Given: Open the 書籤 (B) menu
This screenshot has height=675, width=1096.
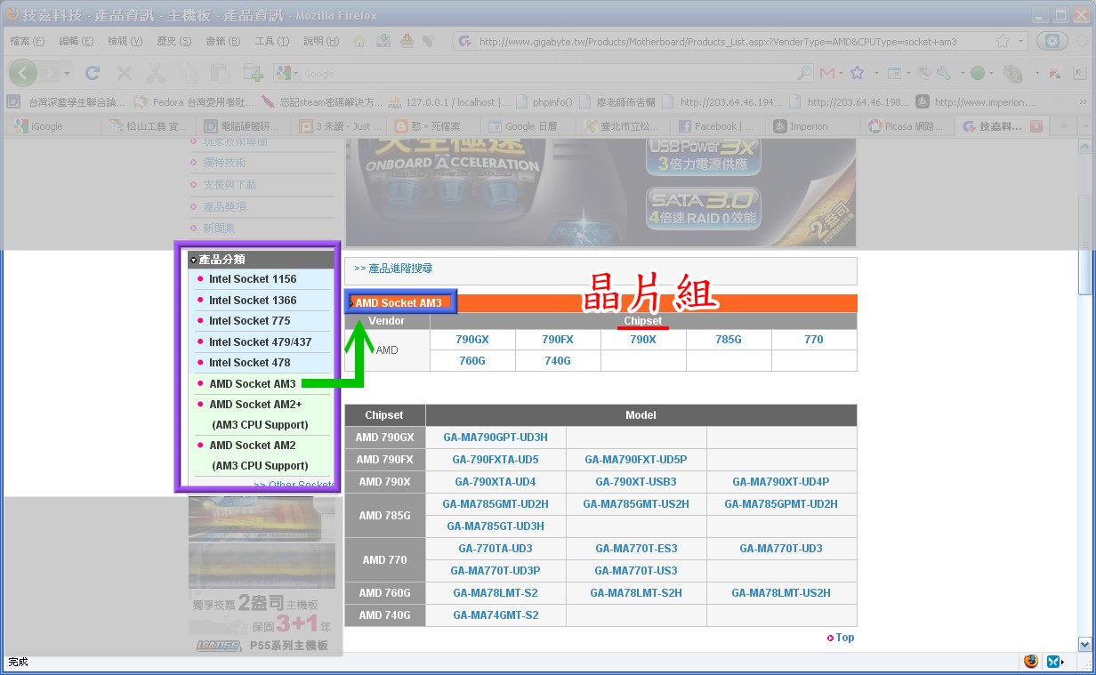Looking at the screenshot, I should click(x=222, y=41).
